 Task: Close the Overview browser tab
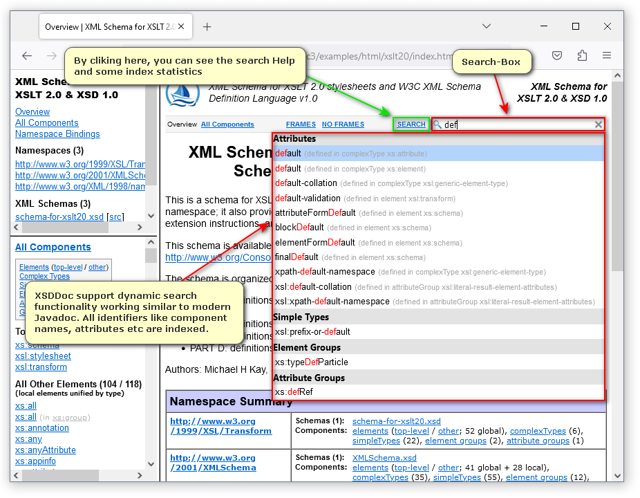click(181, 27)
